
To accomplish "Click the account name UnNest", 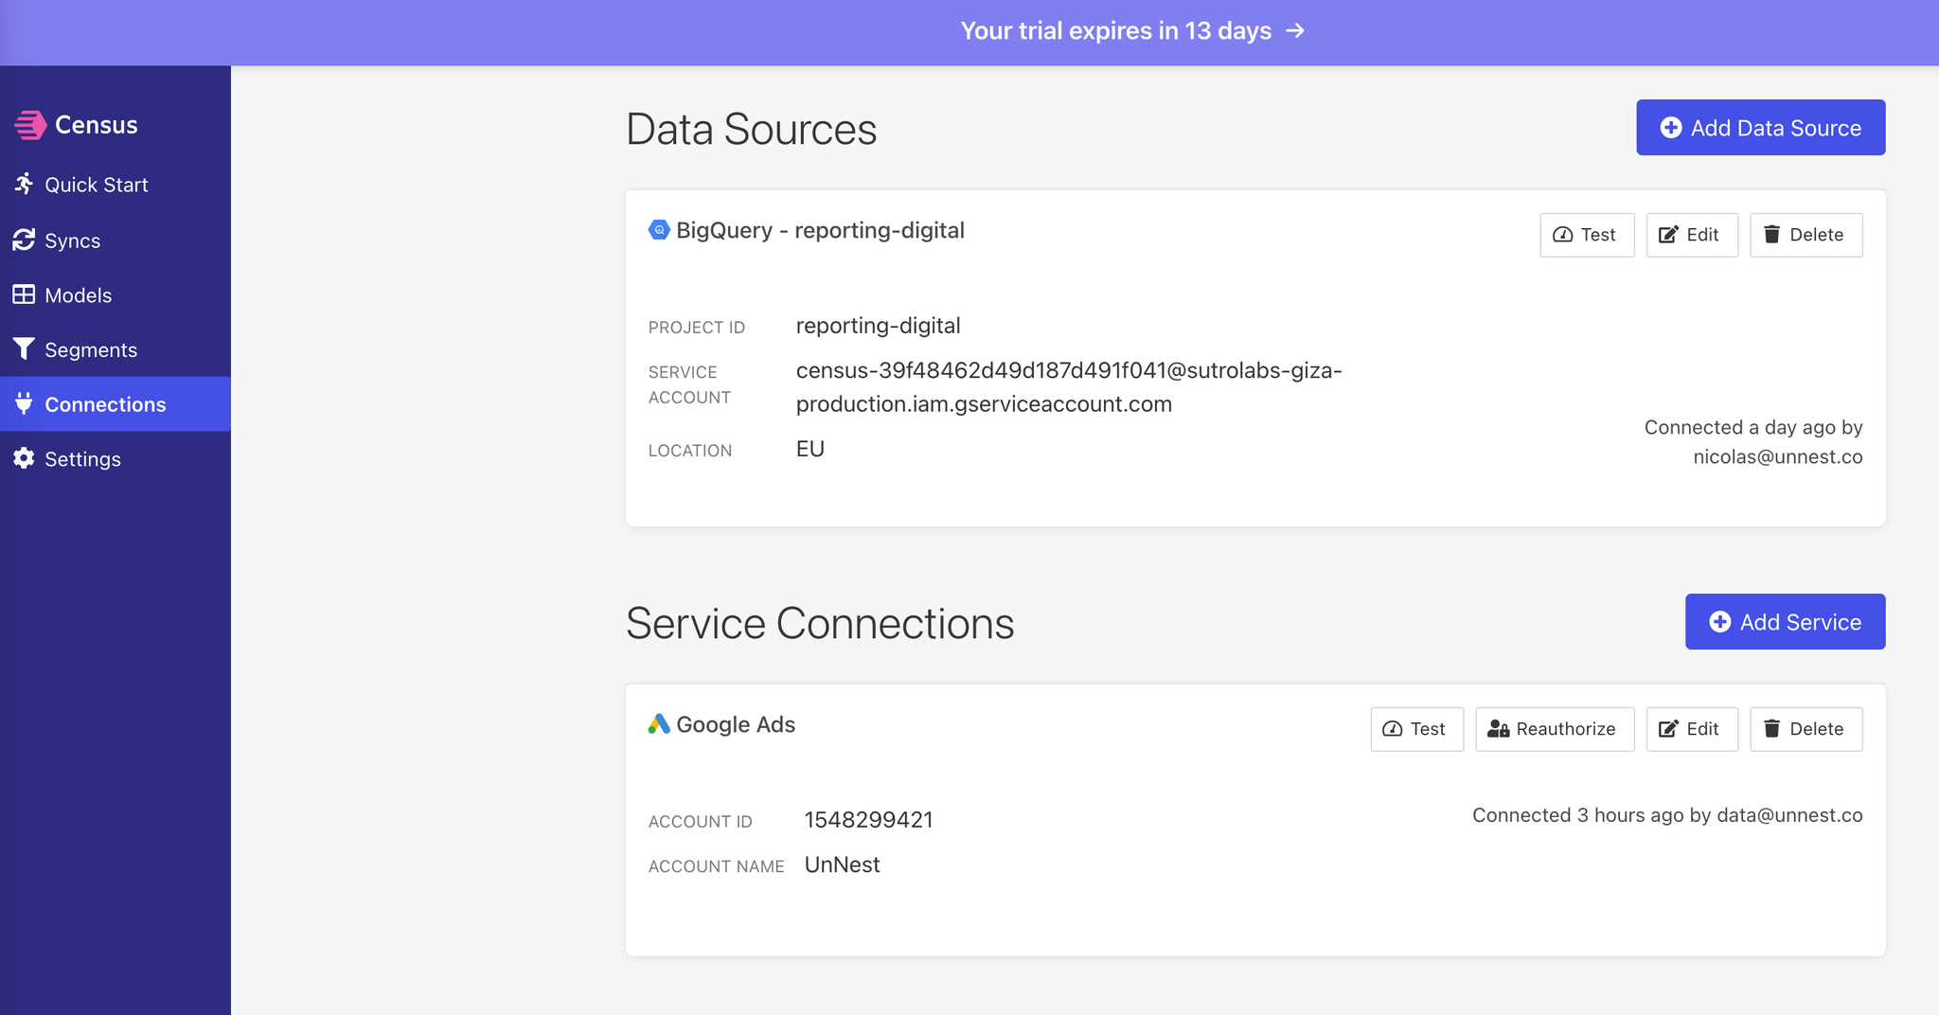I will click(842, 864).
